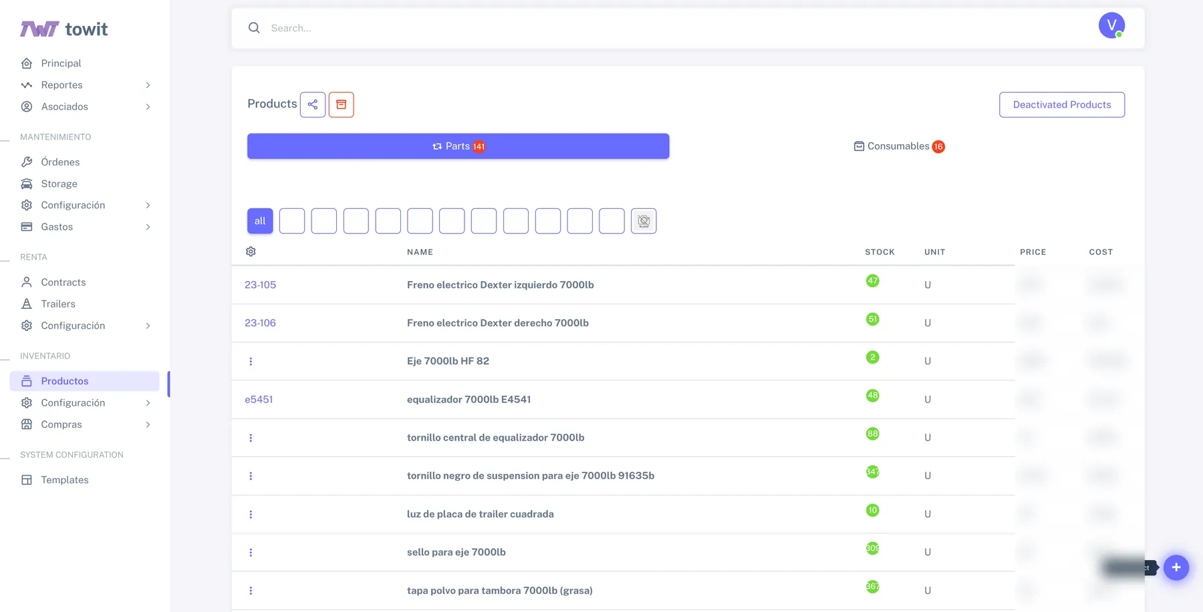
Task: Click the Products heading
Action: [272, 104]
